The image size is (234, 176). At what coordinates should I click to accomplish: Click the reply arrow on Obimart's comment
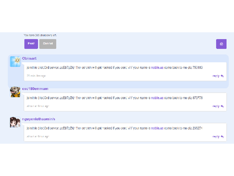[x=222, y=76]
